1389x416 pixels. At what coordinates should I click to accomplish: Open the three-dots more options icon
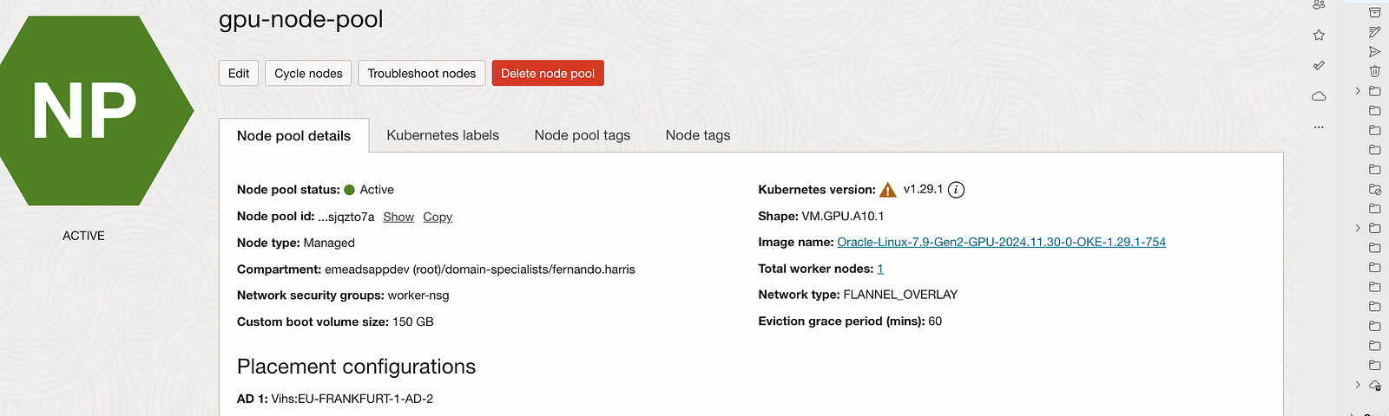1319,127
